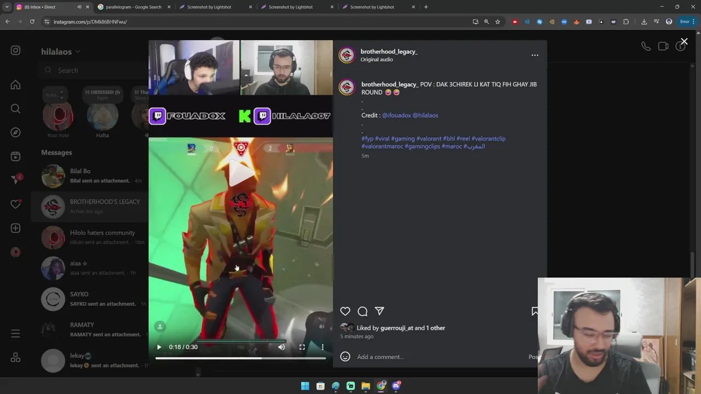Click the messages Search field

[x=93, y=70]
